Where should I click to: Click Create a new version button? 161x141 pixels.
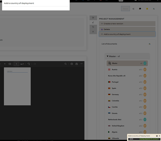[x=127, y=24]
